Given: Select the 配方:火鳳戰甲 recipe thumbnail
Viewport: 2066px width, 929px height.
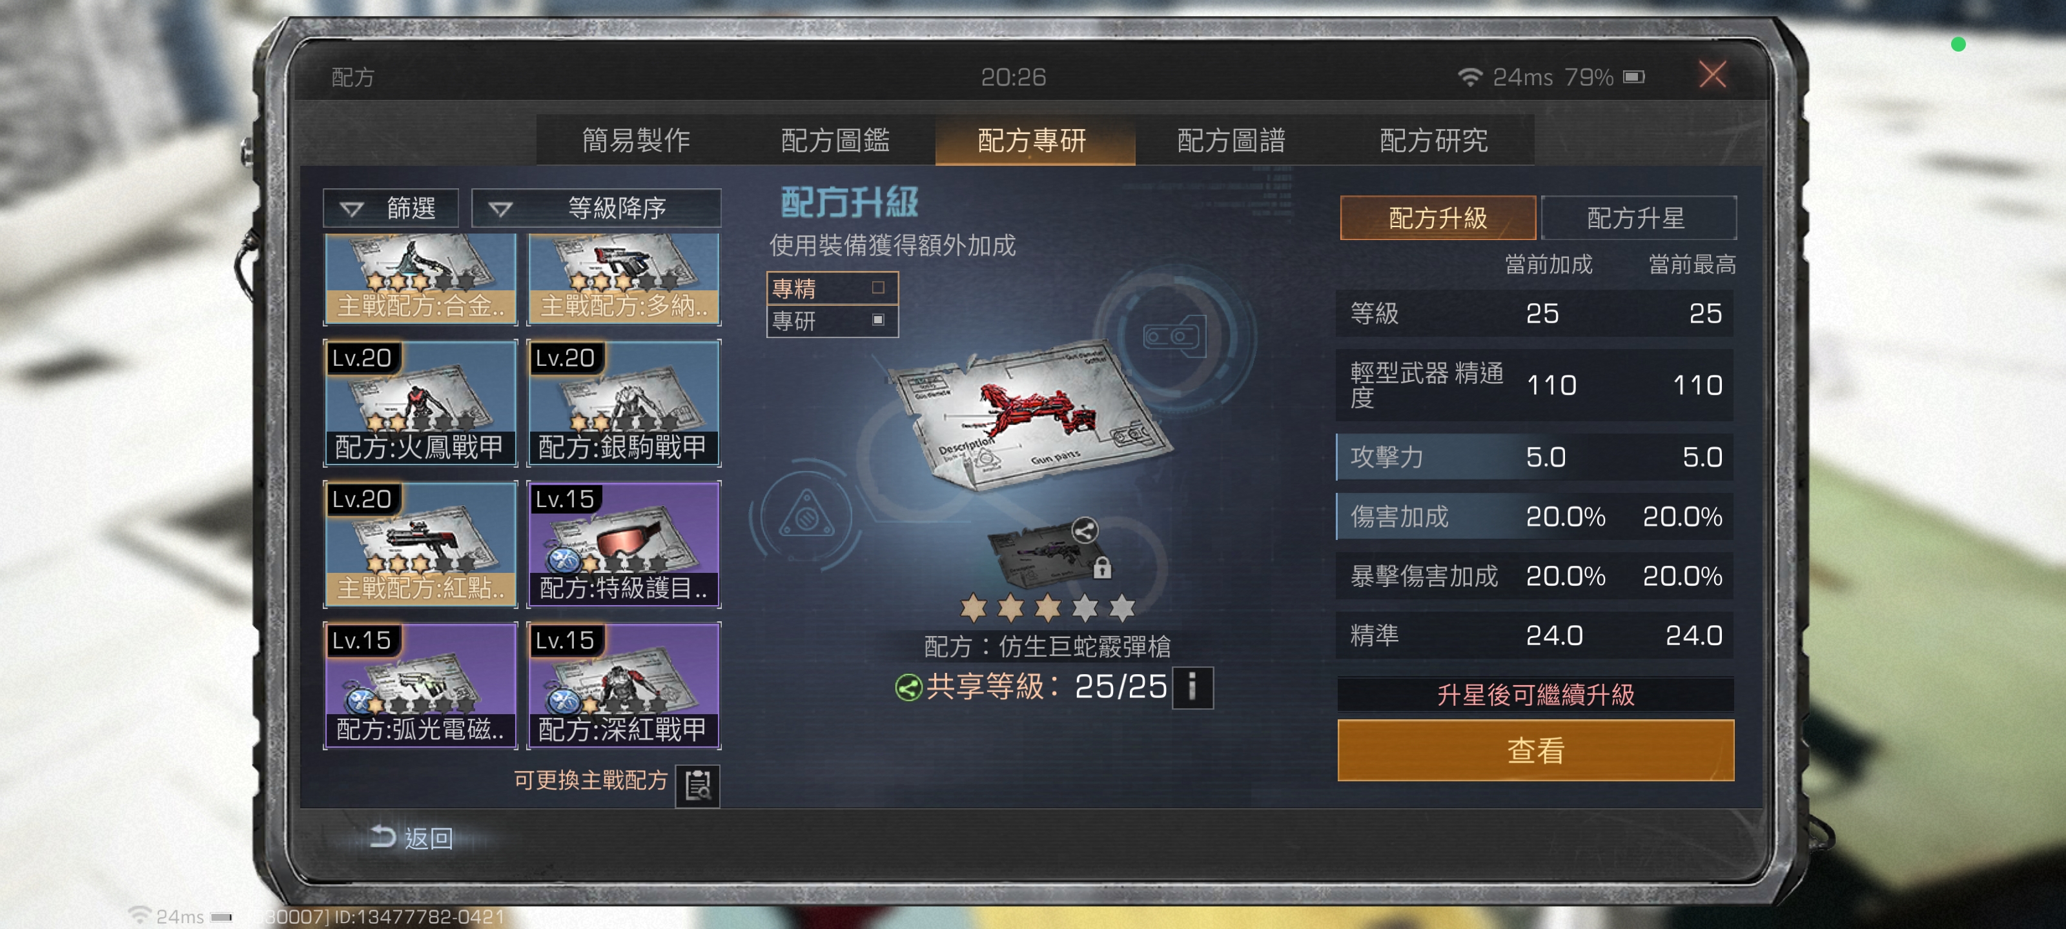Looking at the screenshot, I should click(x=420, y=403).
